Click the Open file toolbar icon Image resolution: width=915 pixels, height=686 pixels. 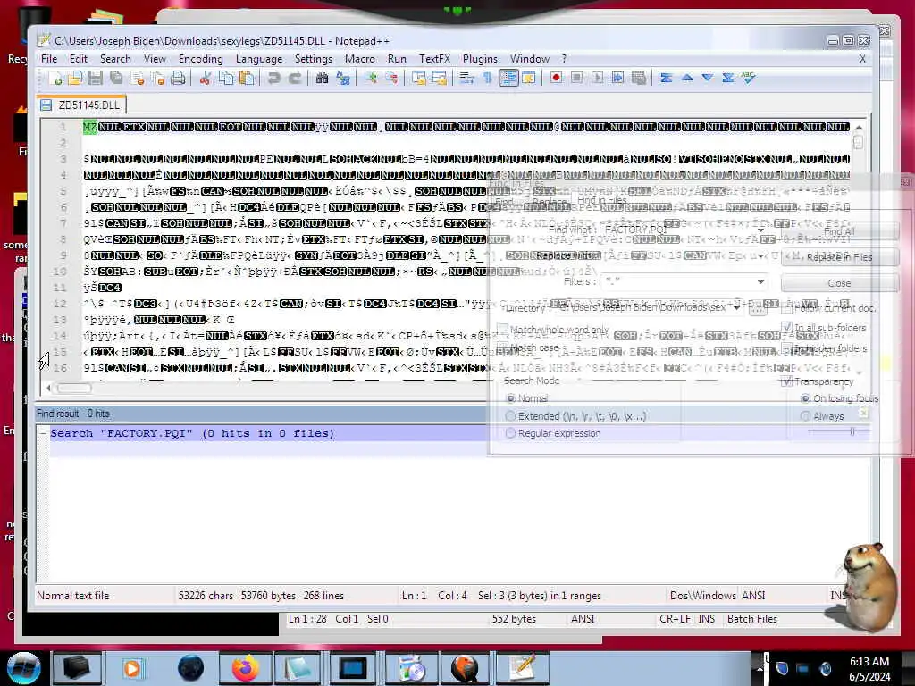75,79
